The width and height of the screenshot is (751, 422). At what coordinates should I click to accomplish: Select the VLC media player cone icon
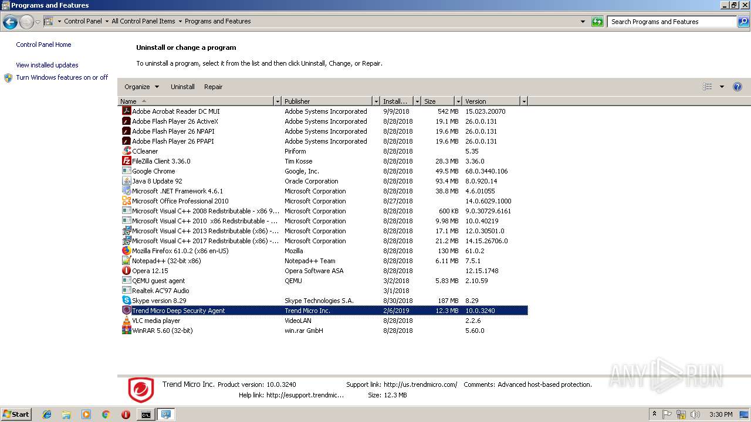(126, 320)
